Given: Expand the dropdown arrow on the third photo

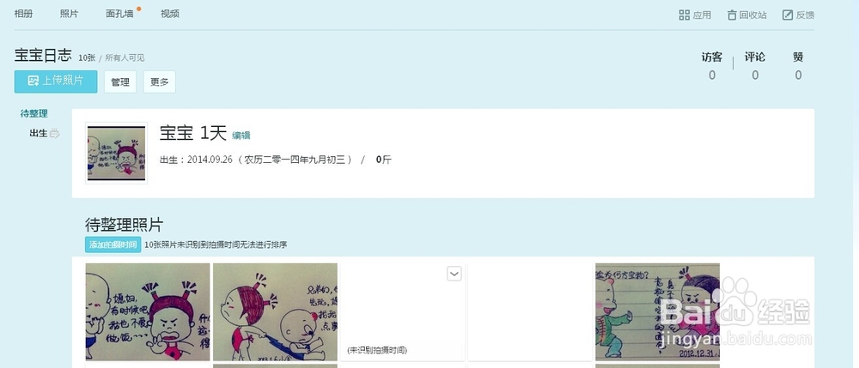Looking at the screenshot, I should click(x=454, y=274).
